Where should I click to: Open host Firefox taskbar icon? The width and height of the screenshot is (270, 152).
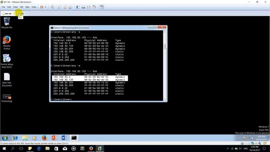pos(91,148)
